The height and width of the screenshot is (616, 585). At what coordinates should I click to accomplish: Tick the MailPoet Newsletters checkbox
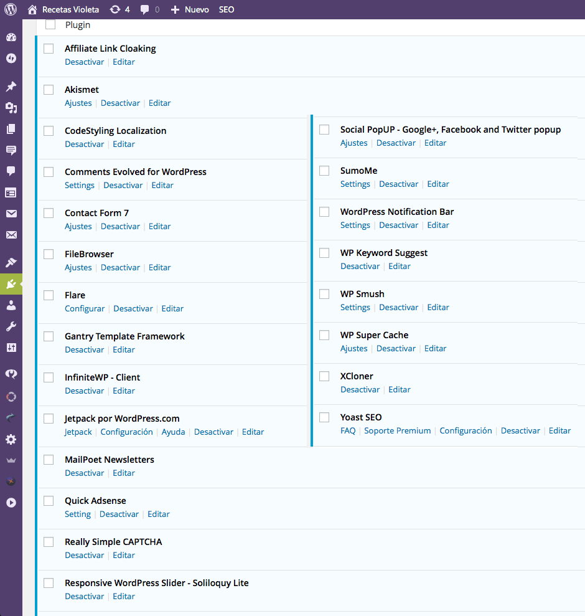[49, 460]
